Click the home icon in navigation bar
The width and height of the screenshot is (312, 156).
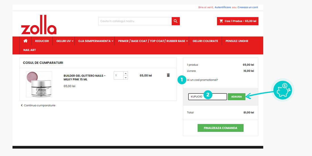(26, 41)
